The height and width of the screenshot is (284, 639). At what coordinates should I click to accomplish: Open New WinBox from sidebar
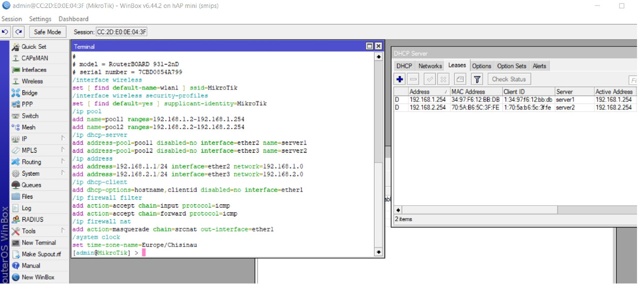click(38, 277)
